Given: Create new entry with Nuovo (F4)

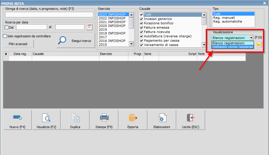Looking at the screenshot, I should [18, 120].
